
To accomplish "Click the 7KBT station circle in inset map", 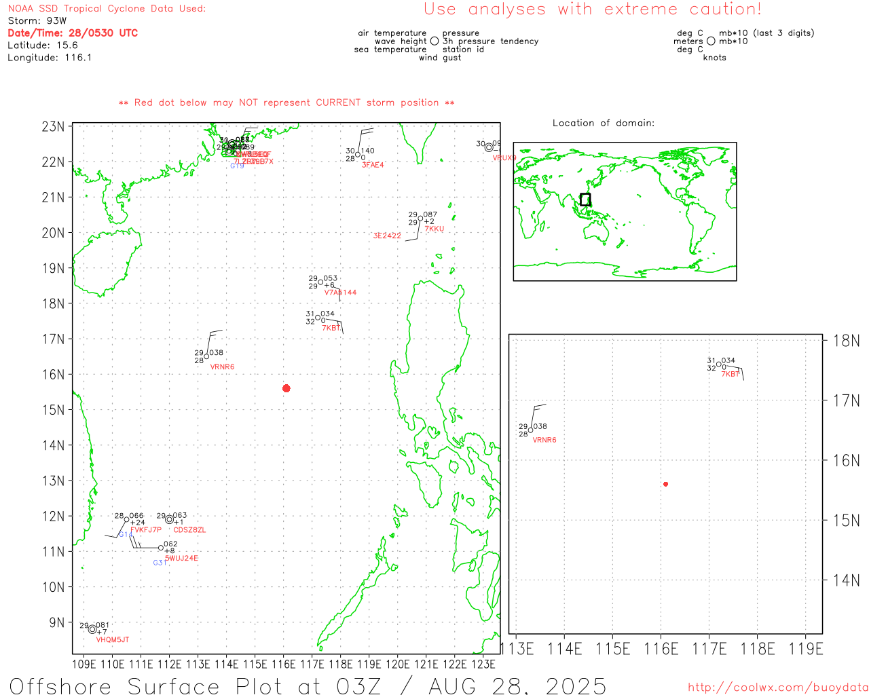I will click(x=719, y=364).
